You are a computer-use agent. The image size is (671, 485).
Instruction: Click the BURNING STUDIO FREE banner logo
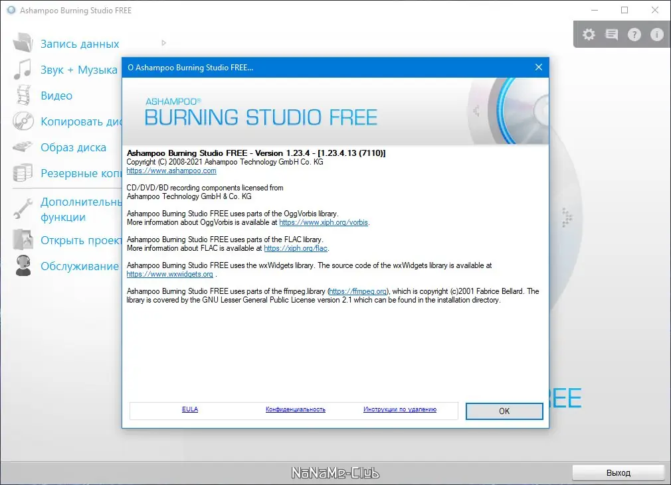click(260, 112)
